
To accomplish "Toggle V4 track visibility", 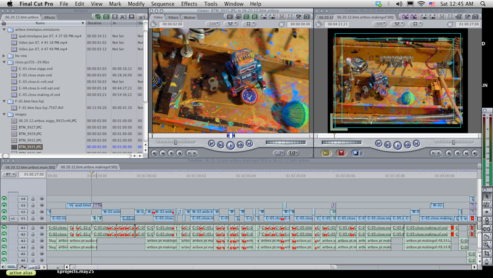I will point(5,199).
